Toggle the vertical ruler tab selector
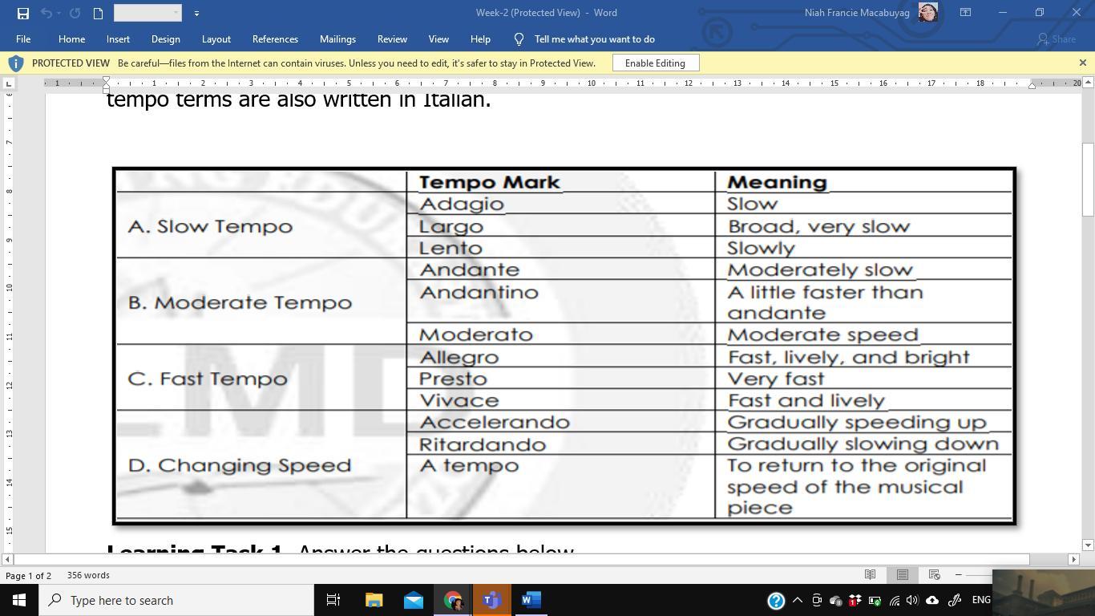1095x616 pixels. point(8,83)
